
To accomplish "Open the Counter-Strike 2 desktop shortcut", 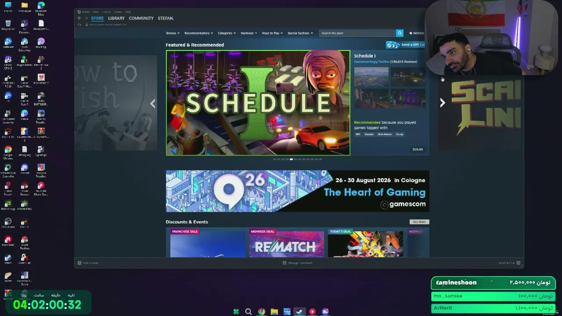I will [x=25, y=133].
